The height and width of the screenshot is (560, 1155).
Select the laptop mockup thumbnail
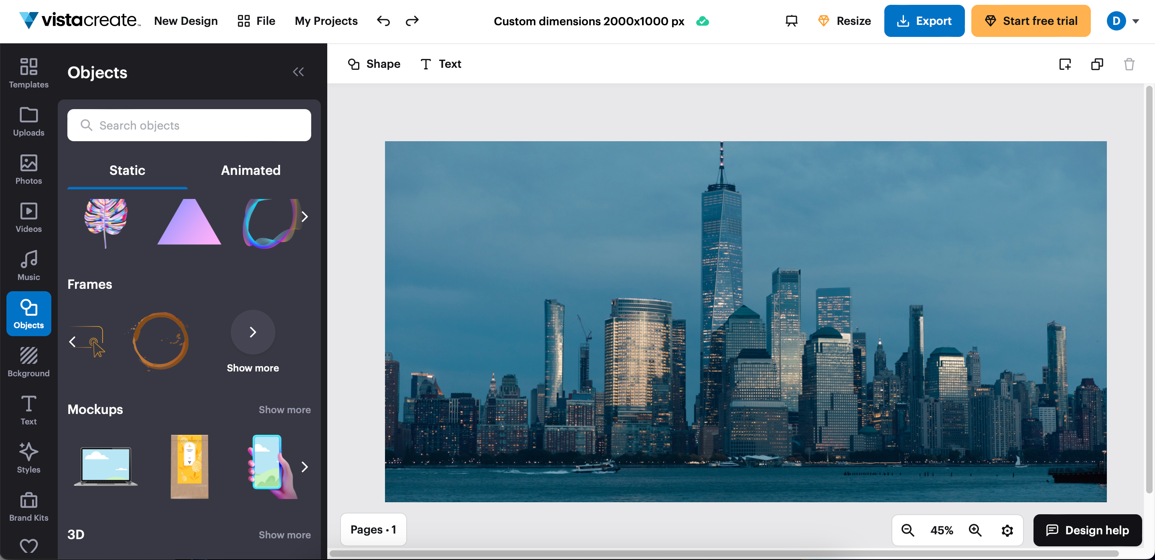point(106,466)
